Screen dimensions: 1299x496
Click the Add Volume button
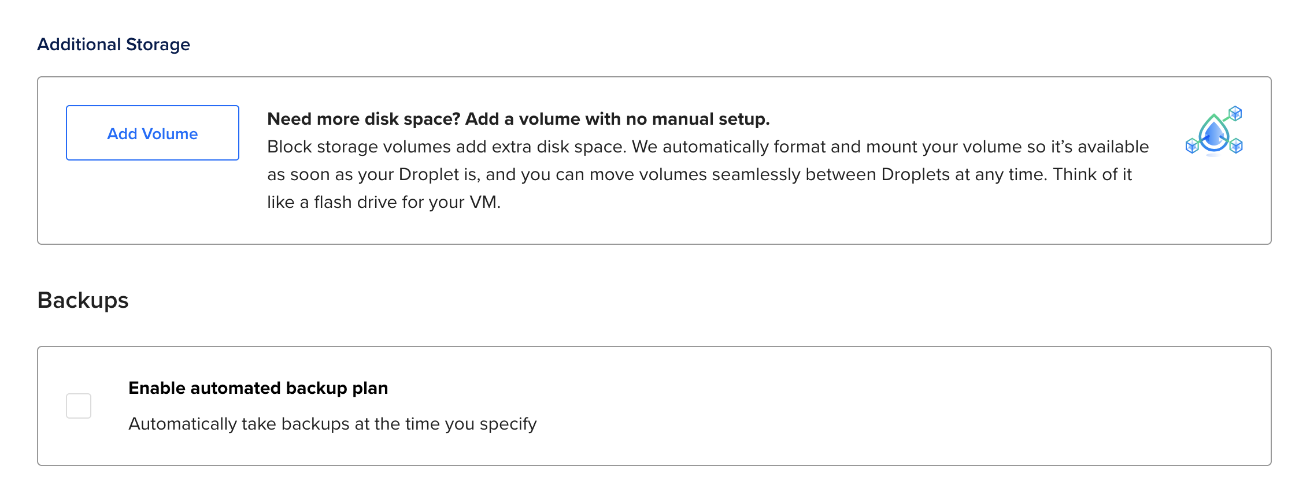coord(153,133)
